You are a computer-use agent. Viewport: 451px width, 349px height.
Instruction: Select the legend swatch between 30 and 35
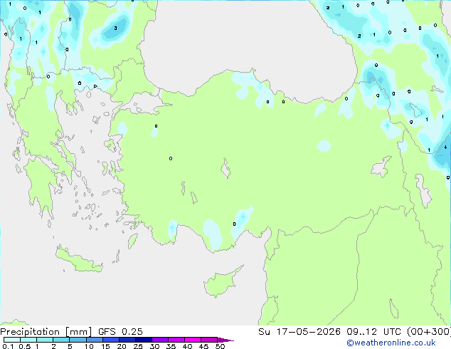tap(160, 340)
